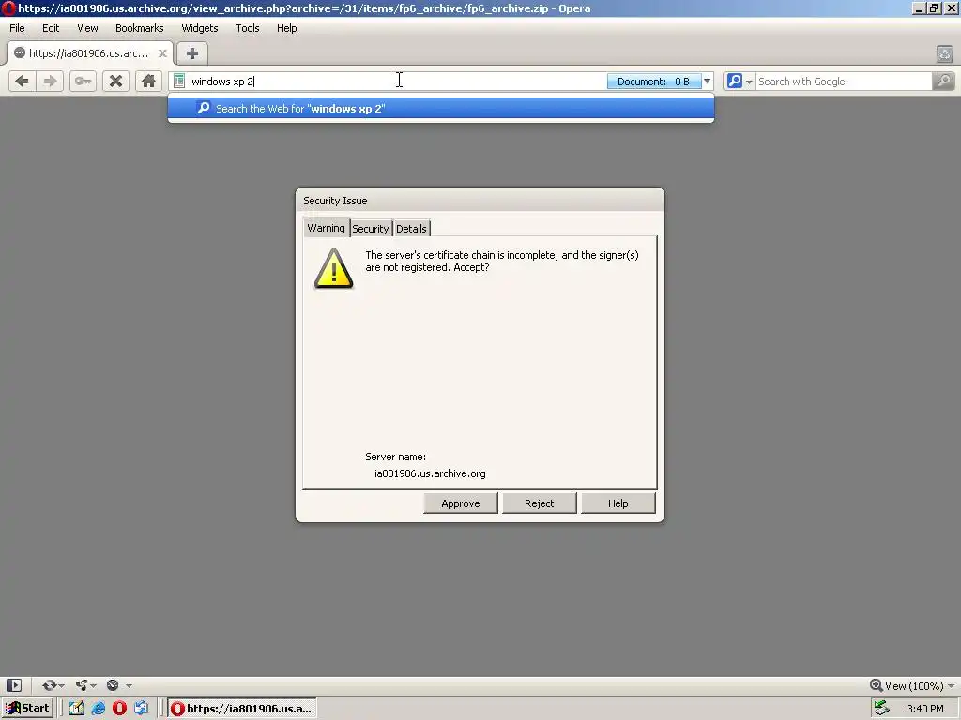Click the Opera logo in the title bar
The image size is (961, 720).
pyautogui.click(x=8, y=7)
